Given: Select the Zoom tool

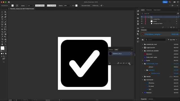Looking at the screenshot, I should [x=5, y=44].
